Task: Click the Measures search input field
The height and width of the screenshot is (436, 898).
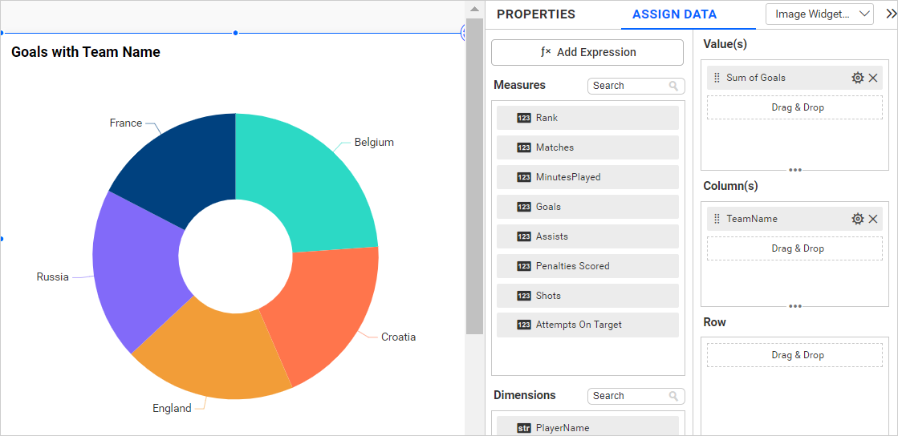Action: tap(628, 86)
